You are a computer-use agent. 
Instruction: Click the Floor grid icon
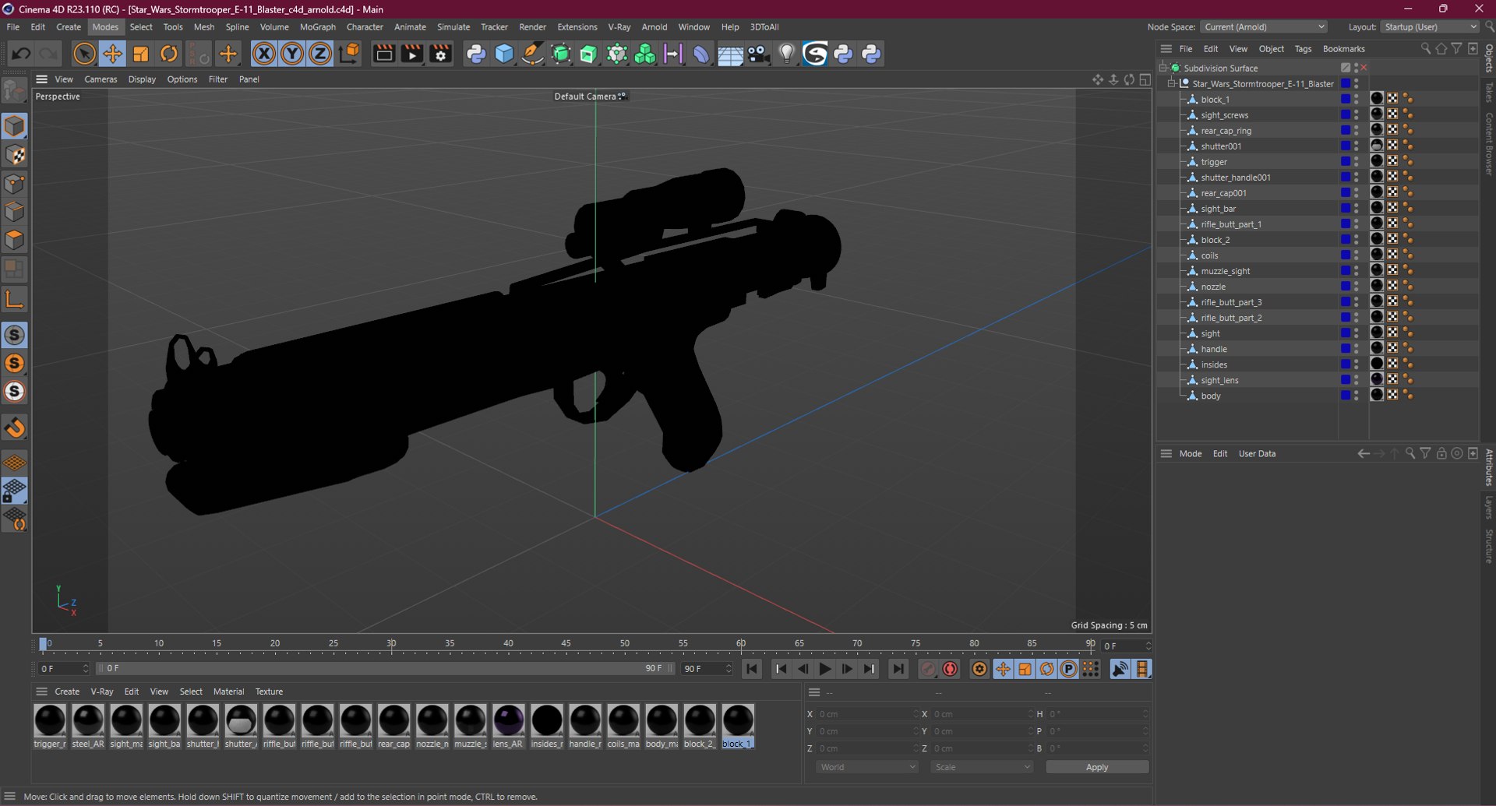[x=730, y=55]
